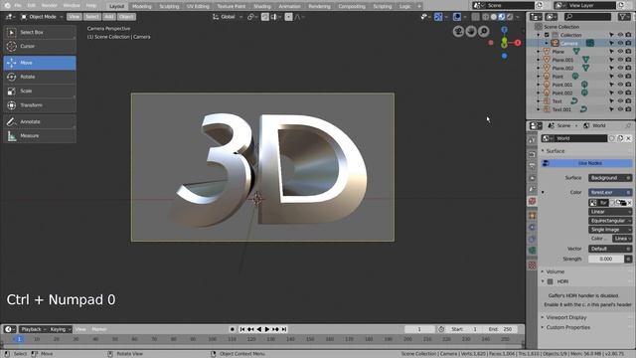Toggle X-ray mode in header

475,17
